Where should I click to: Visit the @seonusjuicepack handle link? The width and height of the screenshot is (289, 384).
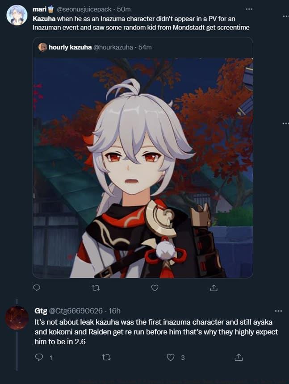84,9
